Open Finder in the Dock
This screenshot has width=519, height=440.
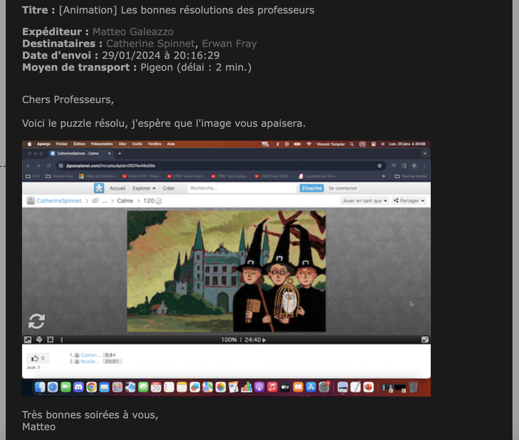[x=40, y=387]
